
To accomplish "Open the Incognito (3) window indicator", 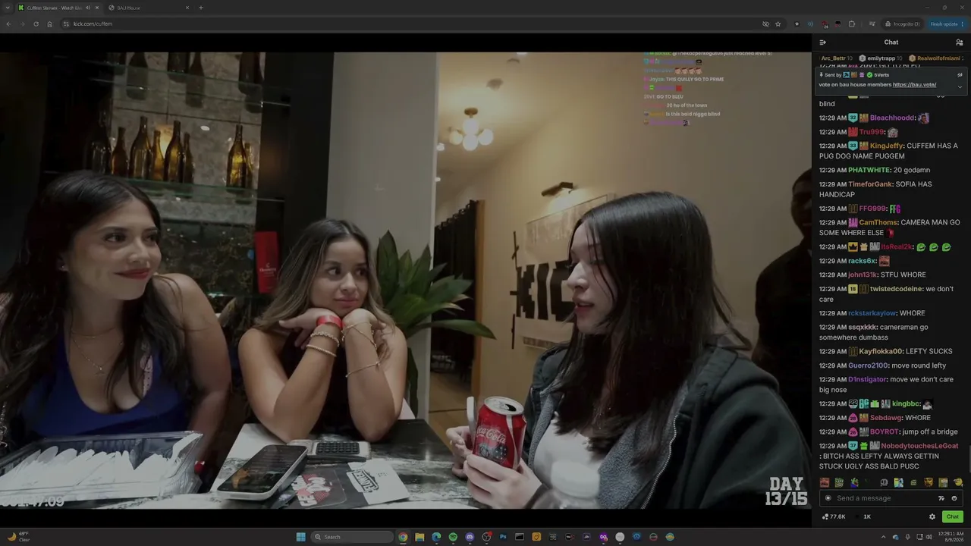I will click(902, 24).
